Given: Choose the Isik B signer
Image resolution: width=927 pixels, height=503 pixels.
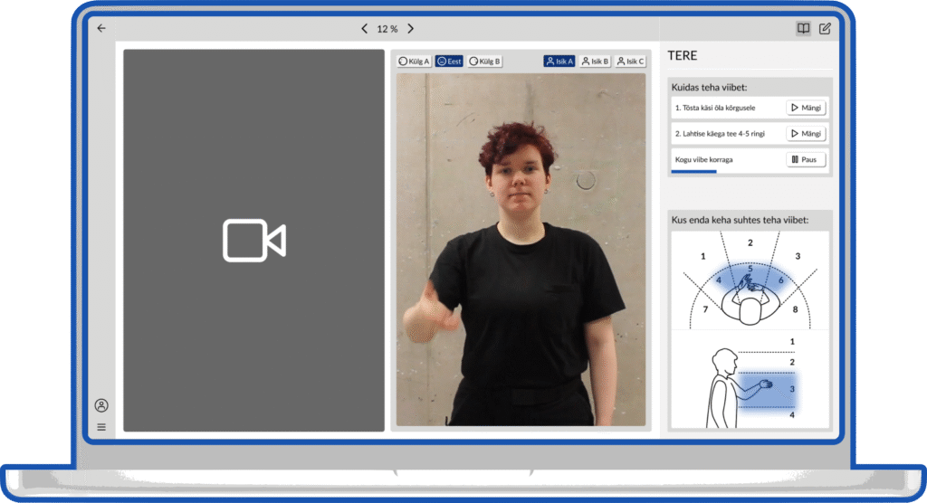Looking at the screenshot, I should point(595,62).
